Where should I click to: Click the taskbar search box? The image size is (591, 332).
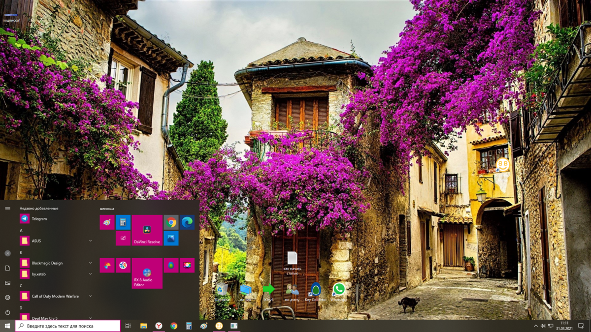68,326
